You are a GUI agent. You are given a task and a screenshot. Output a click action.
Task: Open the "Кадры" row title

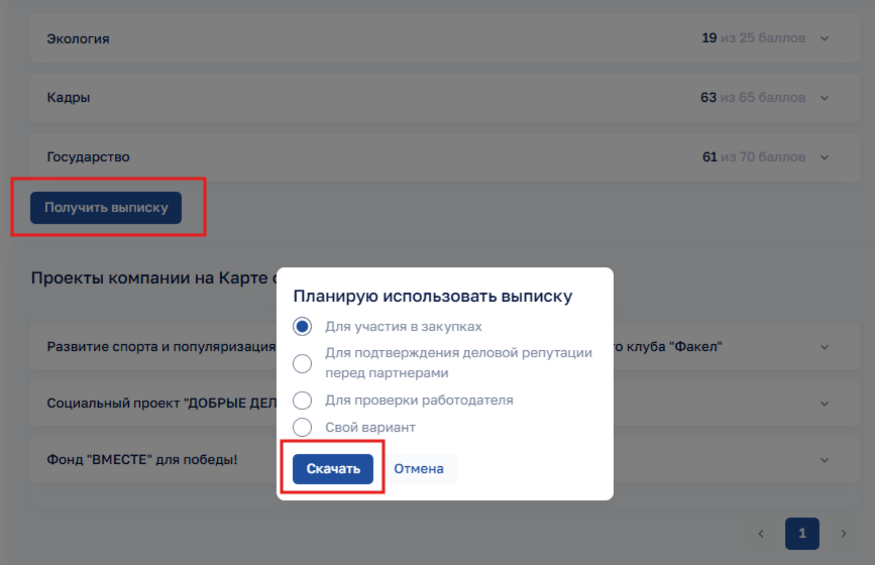click(x=68, y=97)
